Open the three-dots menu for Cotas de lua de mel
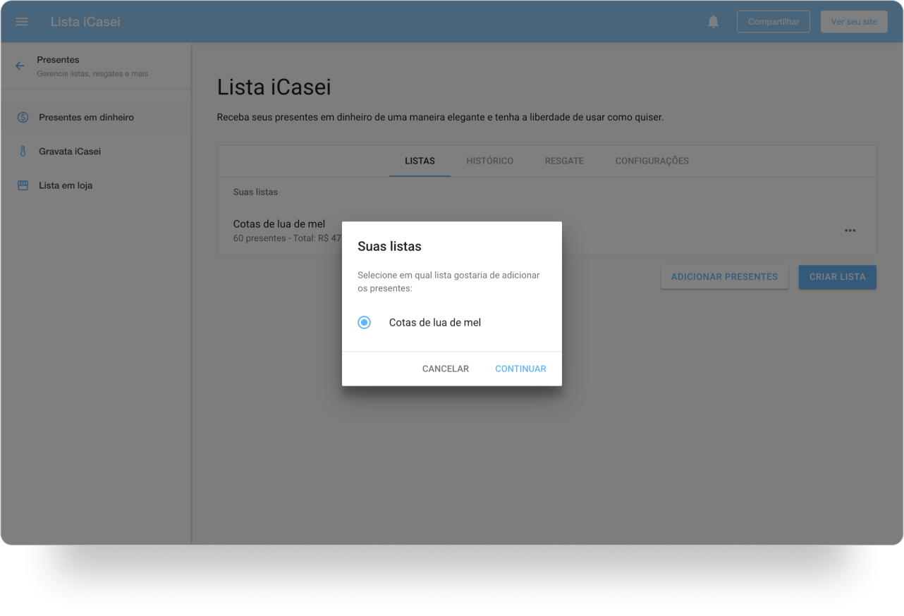 [850, 230]
